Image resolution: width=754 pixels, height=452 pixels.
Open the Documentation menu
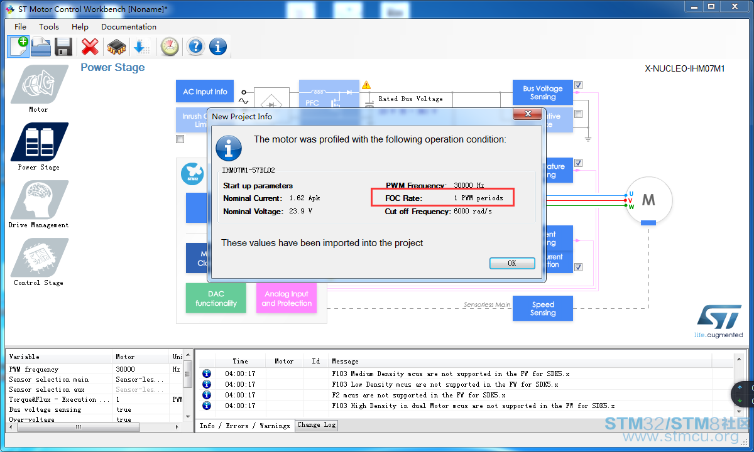129,27
